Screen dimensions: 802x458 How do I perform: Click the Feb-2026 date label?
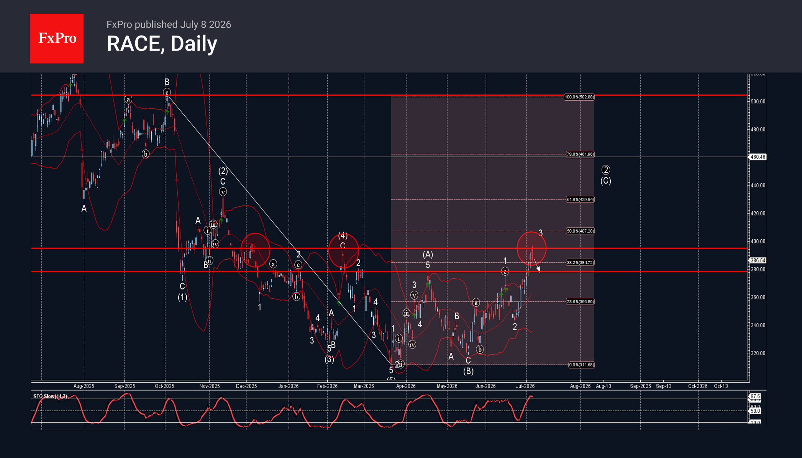pyautogui.click(x=327, y=386)
